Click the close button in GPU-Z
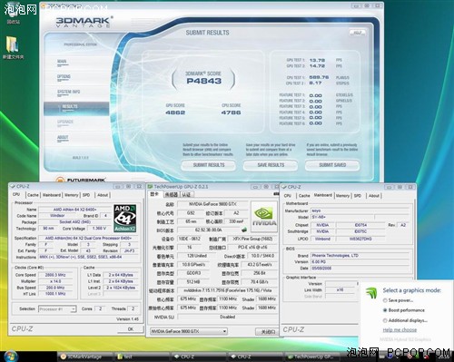The width and height of the screenshot is (454, 362). 268,332
